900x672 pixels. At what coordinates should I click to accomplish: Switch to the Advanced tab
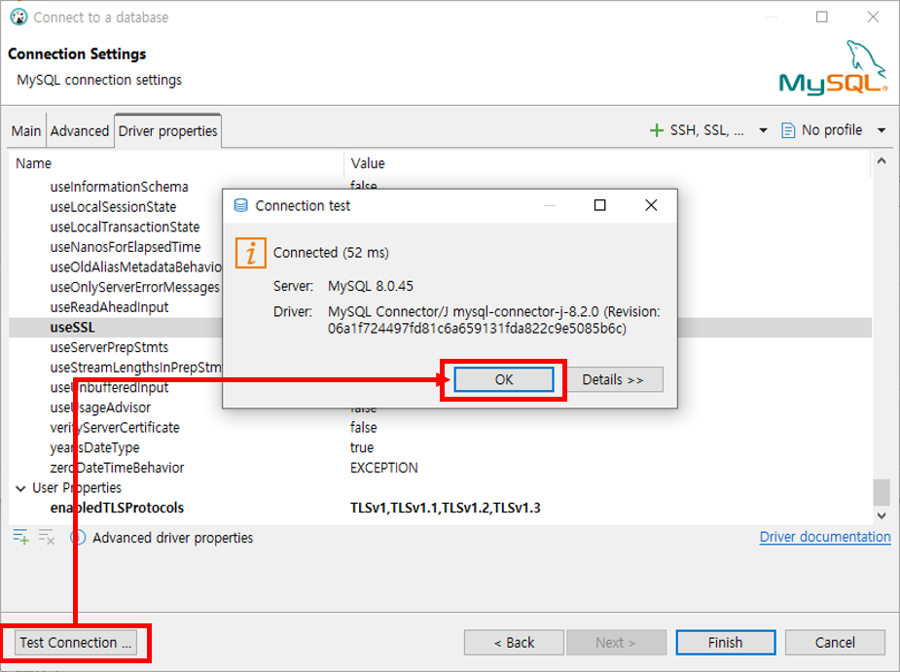click(x=80, y=131)
